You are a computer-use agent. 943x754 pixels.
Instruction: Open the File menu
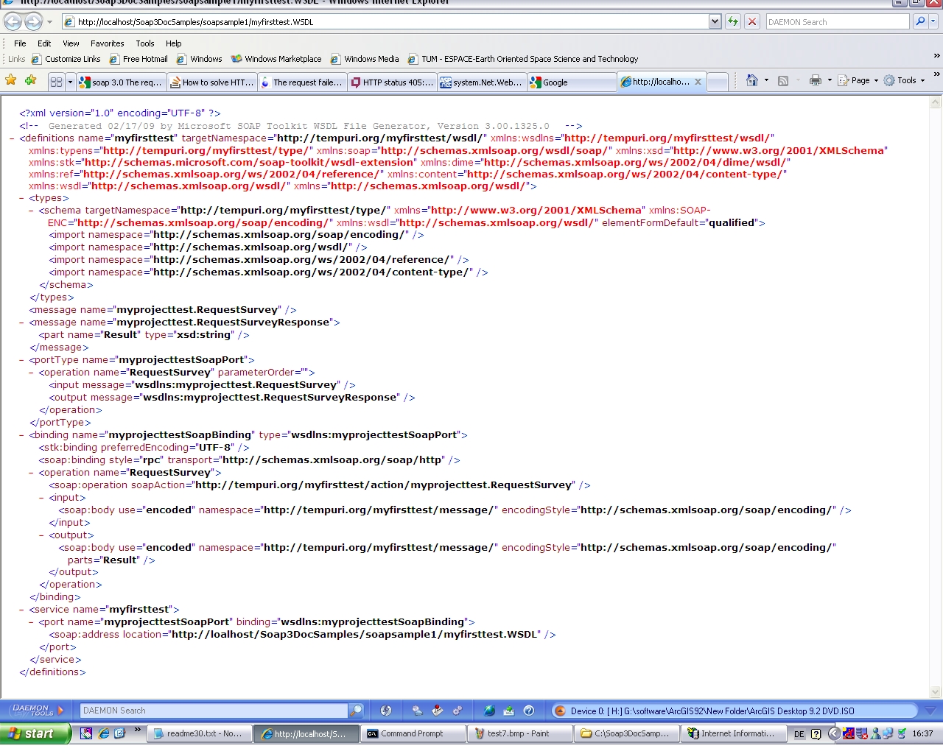point(20,43)
